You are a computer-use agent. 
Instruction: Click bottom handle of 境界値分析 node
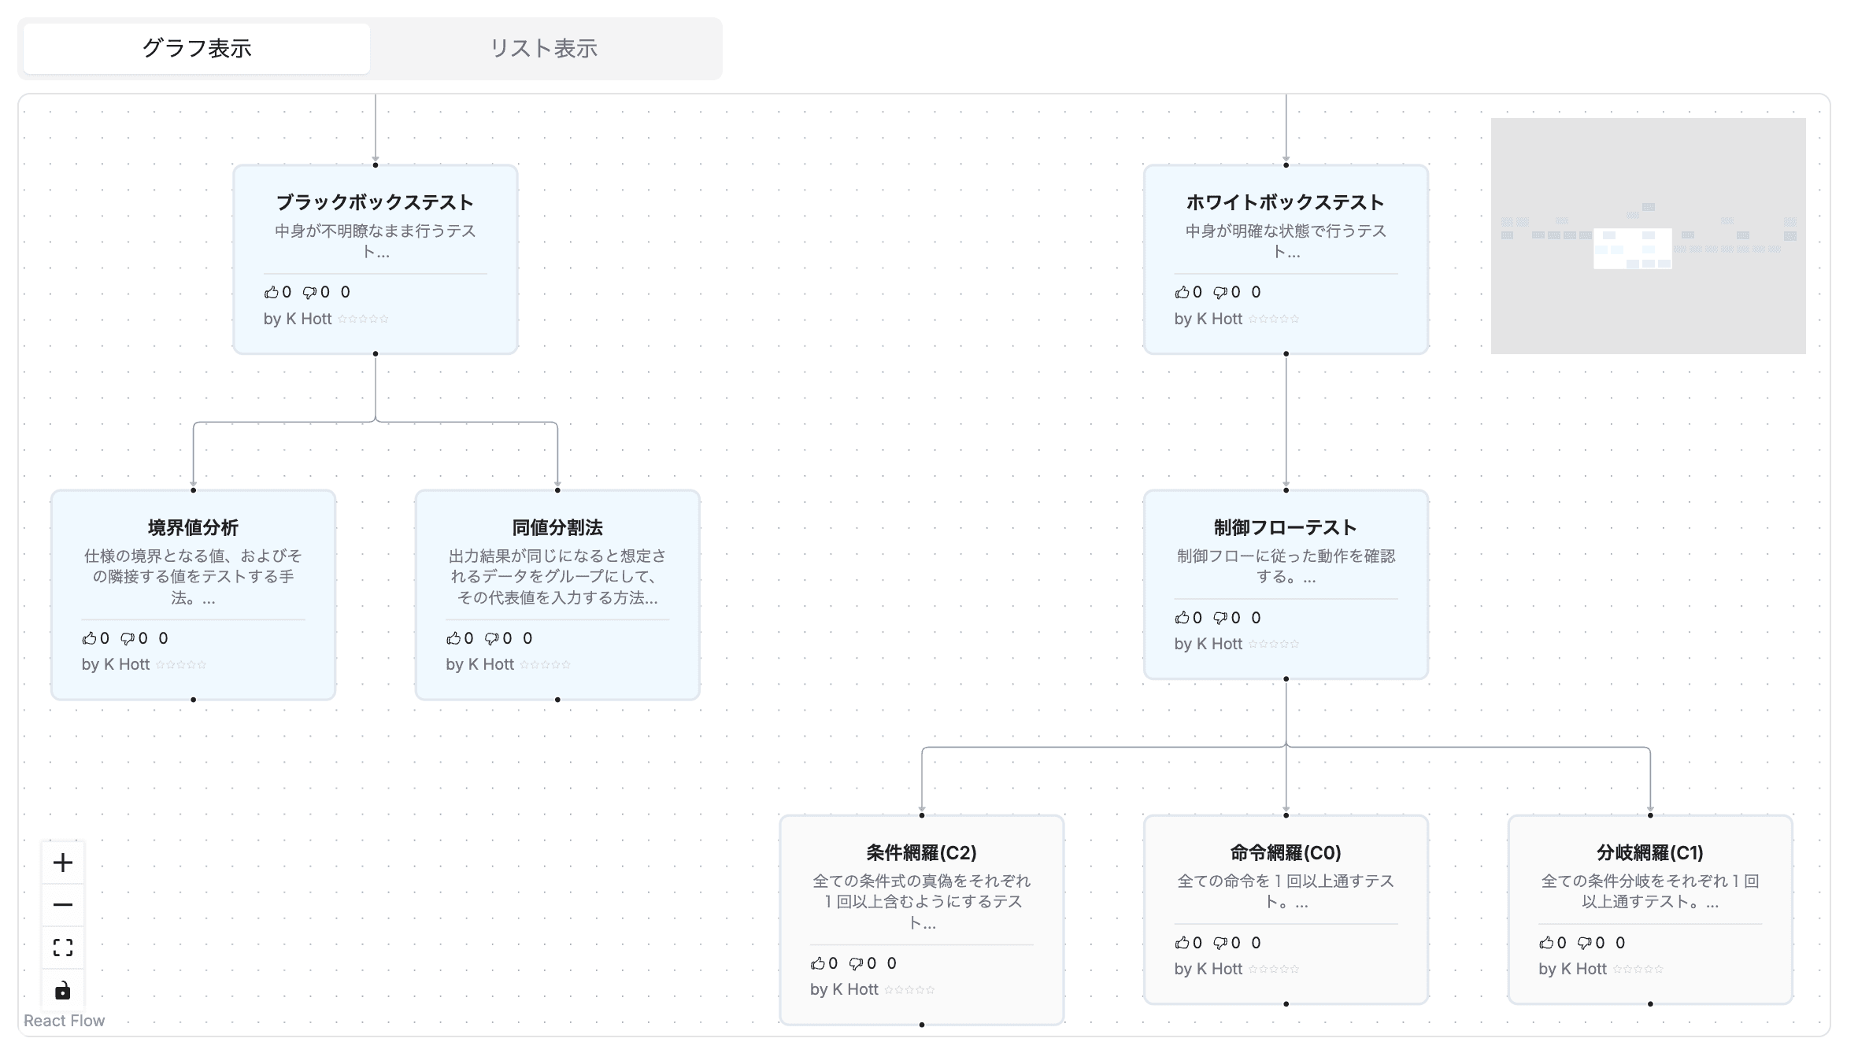coord(193,700)
